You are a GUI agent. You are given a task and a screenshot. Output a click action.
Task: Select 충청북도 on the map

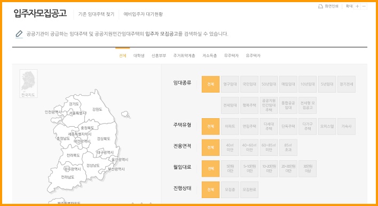click(87, 128)
